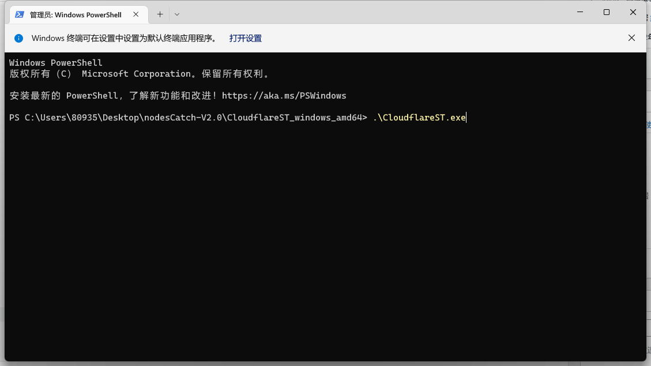Image resolution: width=651 pixels, height=366 pixels.
Task: Click the Windows PowerShell header line
Action: 56,63
